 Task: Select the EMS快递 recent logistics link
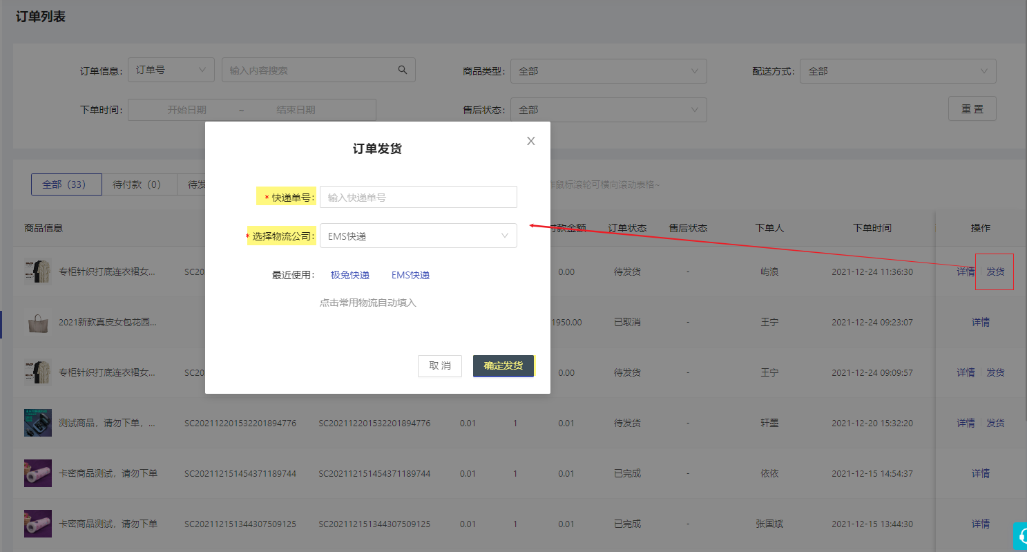click(x=410, y=275)
